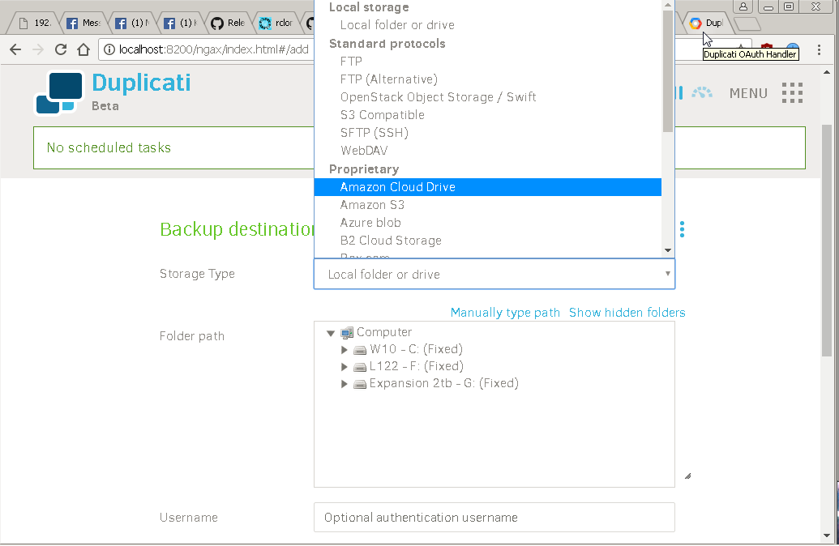Switch to the Dupl OAuth Handler tab

point(706,23)
